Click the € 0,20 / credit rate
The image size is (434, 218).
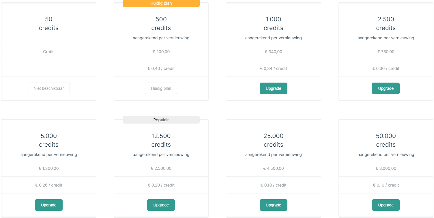(x=161, y=185)
